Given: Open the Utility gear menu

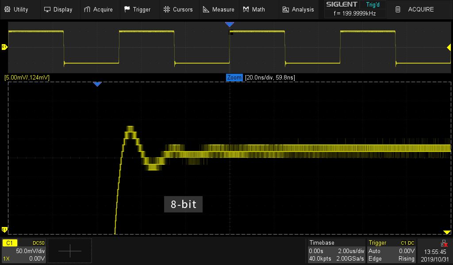Looking at the screenshot, I should click(8, 9).
